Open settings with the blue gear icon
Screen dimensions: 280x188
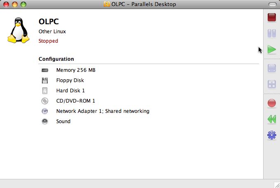coord(271,135)
